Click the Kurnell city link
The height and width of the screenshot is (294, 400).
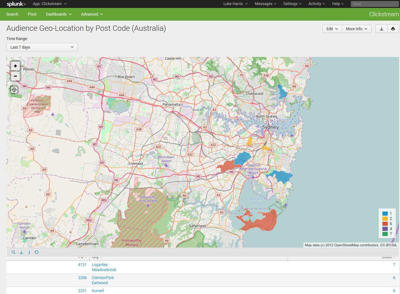click(98, 291)
